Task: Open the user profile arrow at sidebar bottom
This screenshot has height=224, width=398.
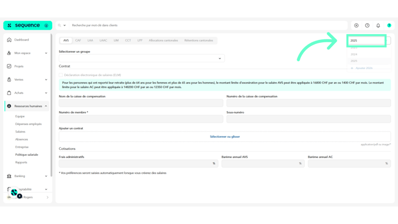Action: [x=47, y=197]
